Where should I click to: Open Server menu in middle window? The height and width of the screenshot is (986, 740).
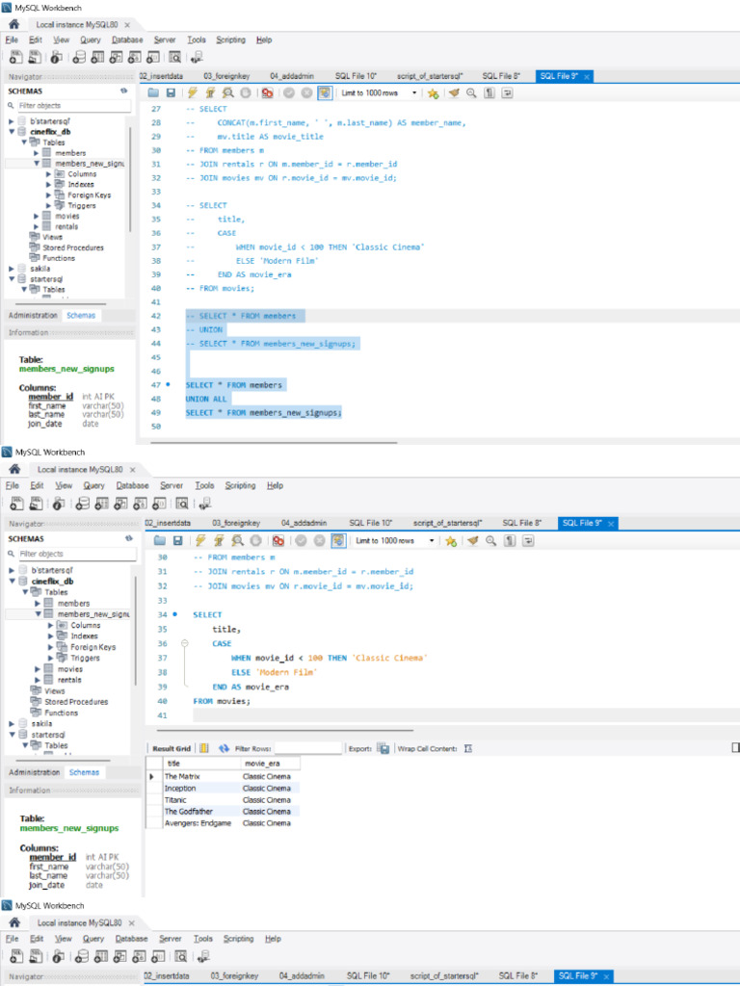coord(172,485)
